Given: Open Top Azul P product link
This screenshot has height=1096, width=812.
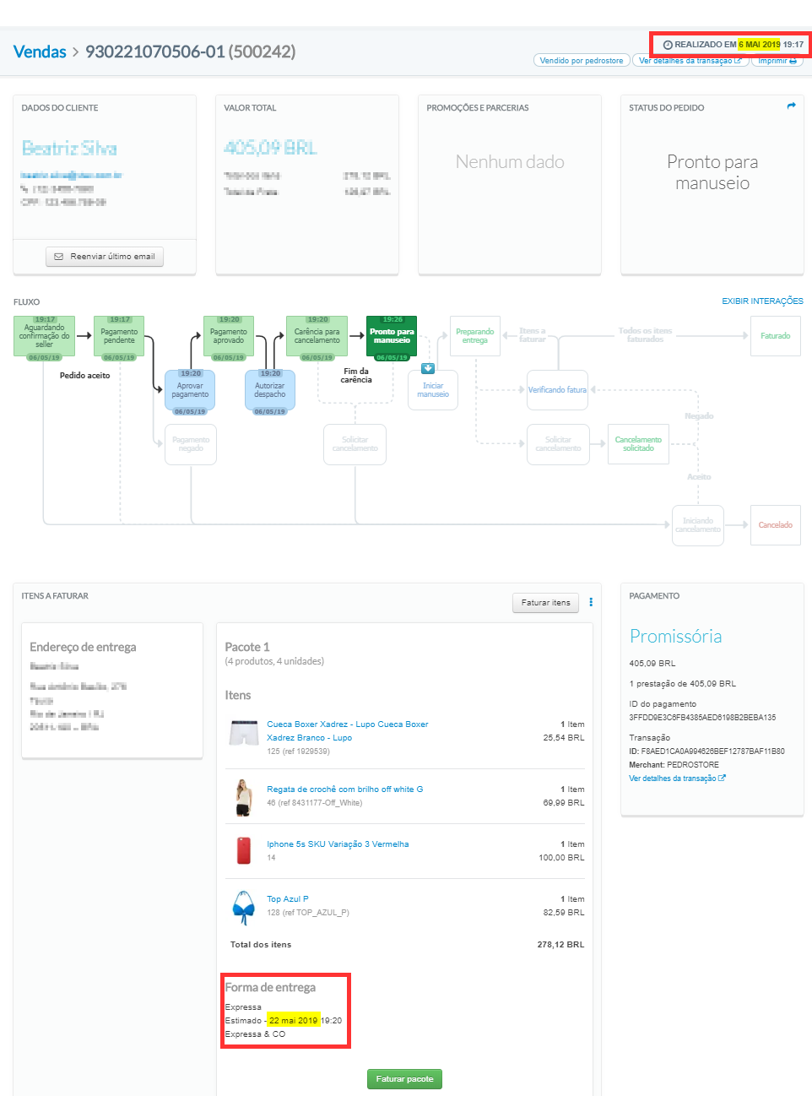Looking at the screenshot, I should [287, 899].
